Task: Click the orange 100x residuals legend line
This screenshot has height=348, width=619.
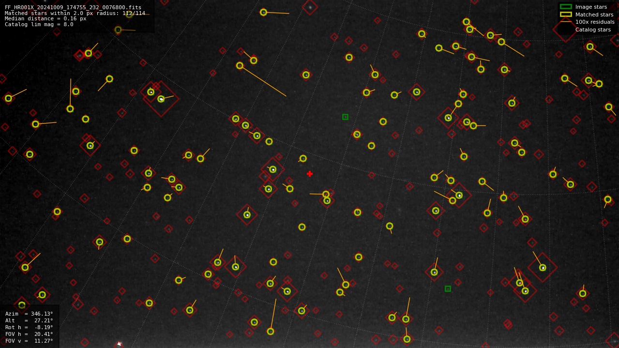Action: pos(566,22)
